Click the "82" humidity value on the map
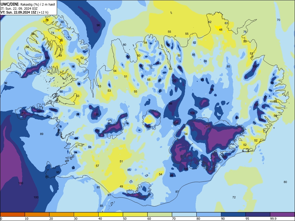295x221 pixels. tap(194, 42)
